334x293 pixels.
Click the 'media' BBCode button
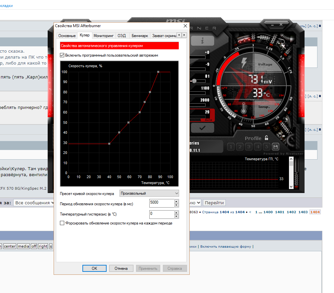24,246
